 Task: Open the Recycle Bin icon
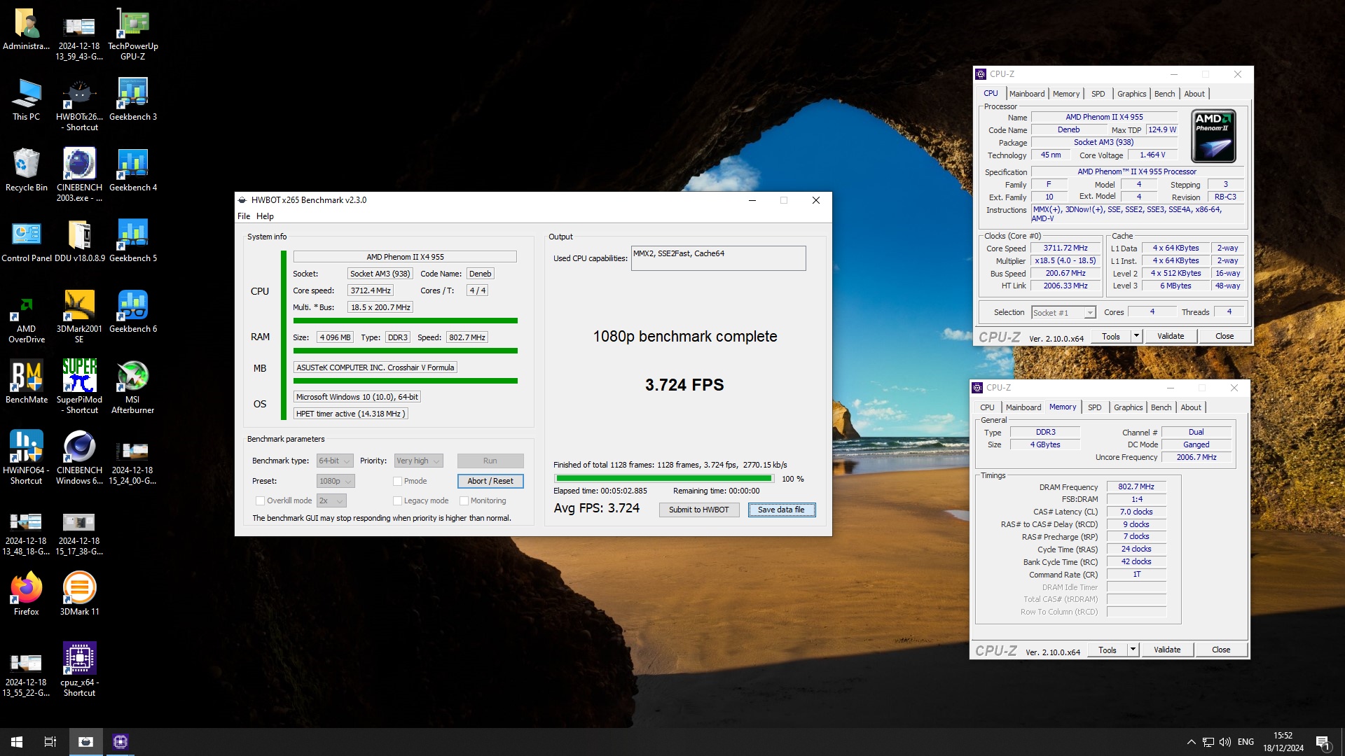coord(27,169)
